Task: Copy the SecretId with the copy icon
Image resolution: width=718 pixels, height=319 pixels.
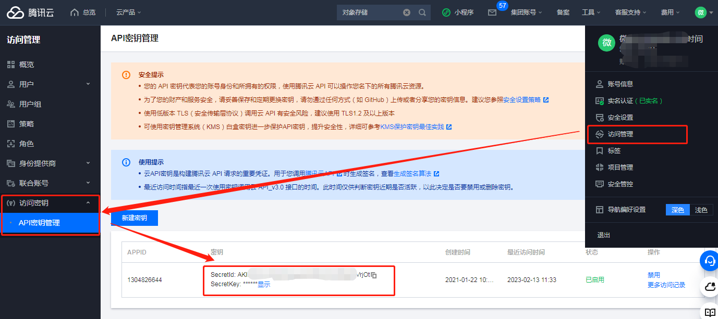Action: point(374,275)
